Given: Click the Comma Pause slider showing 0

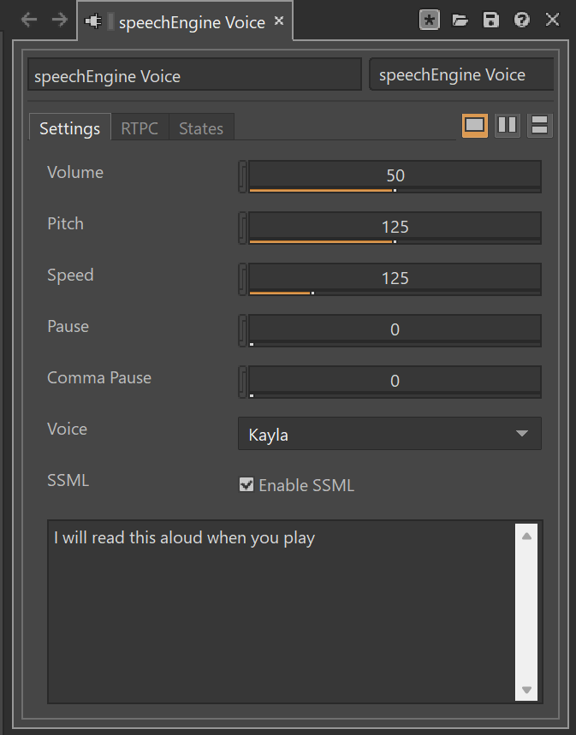Looking at the screenshot, I should pyautogui.click(x=395, y=382).
